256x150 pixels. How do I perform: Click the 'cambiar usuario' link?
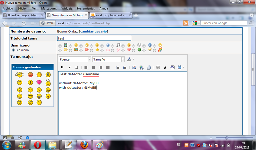tap(93, 31)
